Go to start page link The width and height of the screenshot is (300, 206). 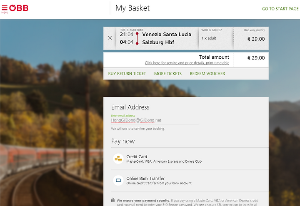(280, 9)
